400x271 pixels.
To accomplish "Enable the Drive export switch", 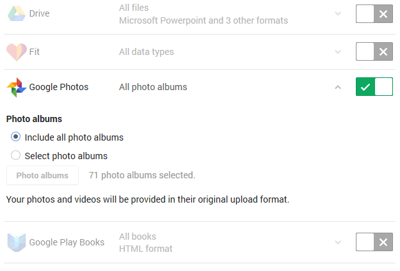I will point(374,14).
